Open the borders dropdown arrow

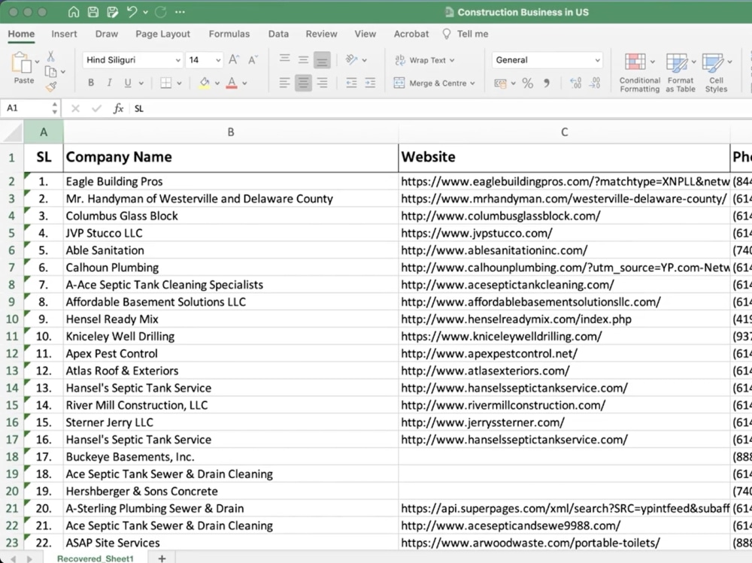pyautogui.click(x=180, y=83)
